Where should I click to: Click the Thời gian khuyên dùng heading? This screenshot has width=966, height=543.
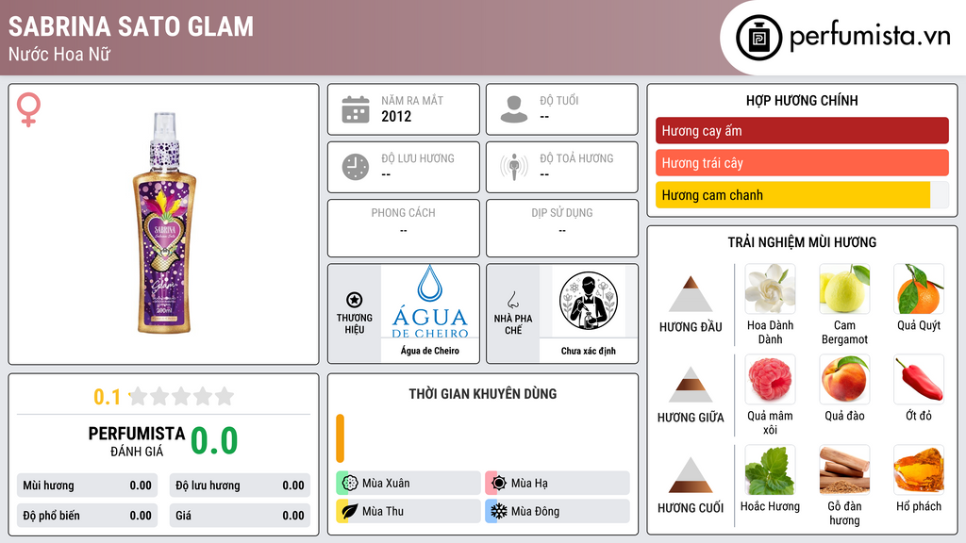click(483, 394)
